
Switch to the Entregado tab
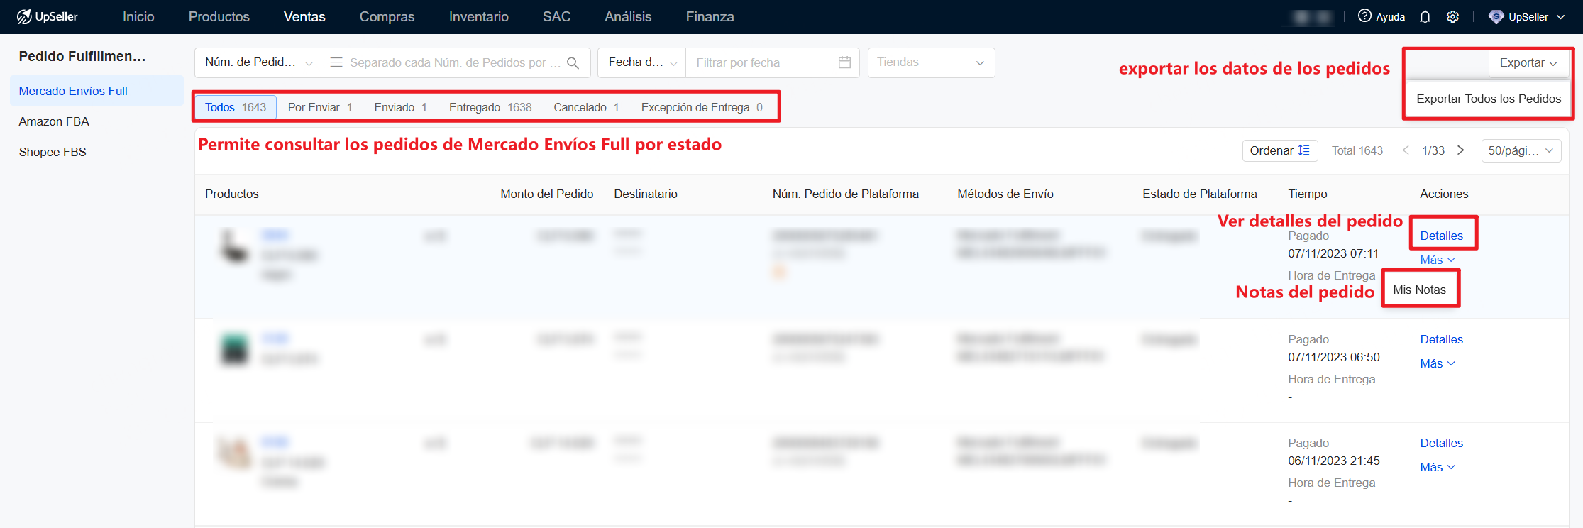pos(490,107)
